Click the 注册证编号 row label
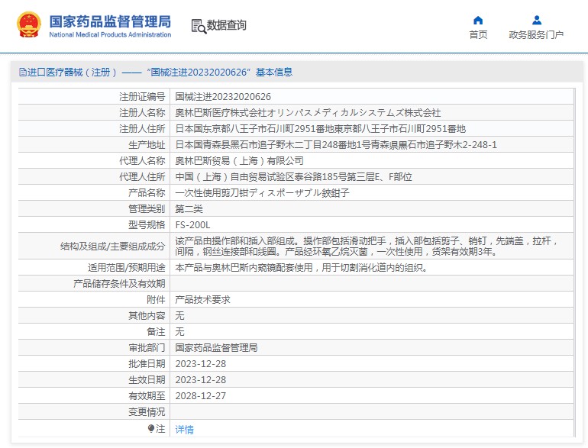The height and width of the screenshot is (448, 588). click(x=142, y=97)
